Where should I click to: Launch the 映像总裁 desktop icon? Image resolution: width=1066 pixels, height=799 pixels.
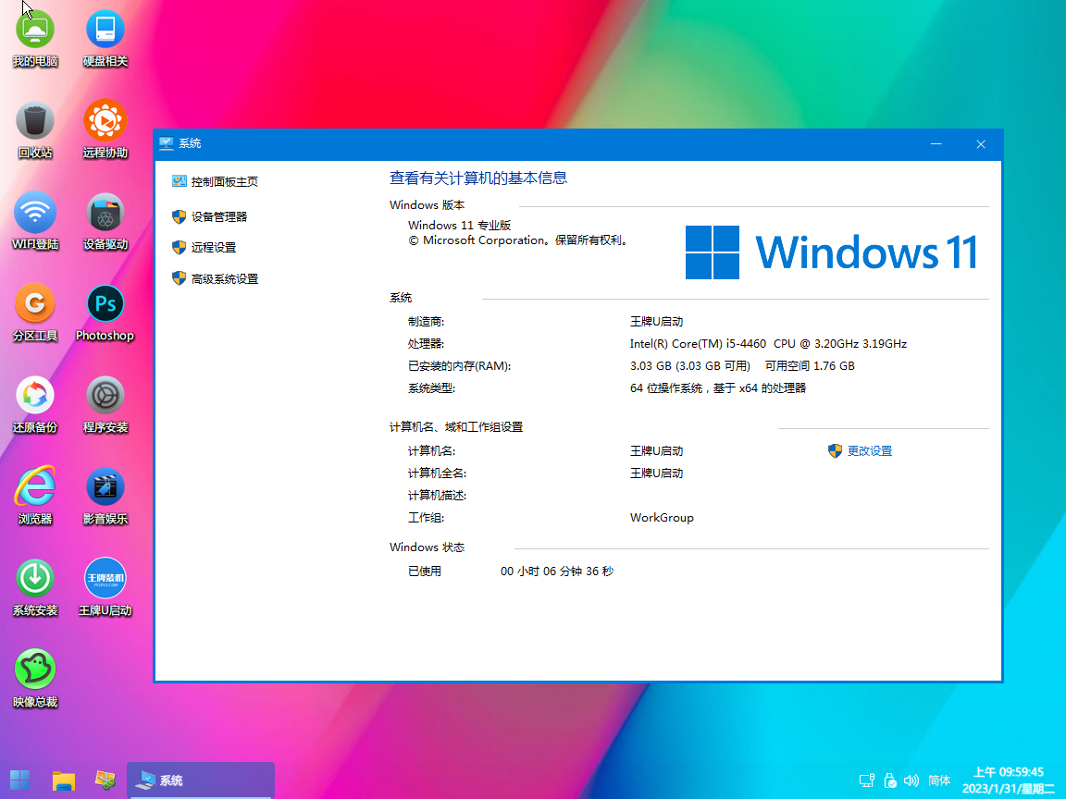click(35, 680)
